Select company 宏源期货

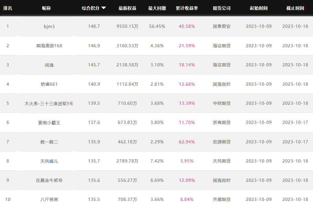222,142
